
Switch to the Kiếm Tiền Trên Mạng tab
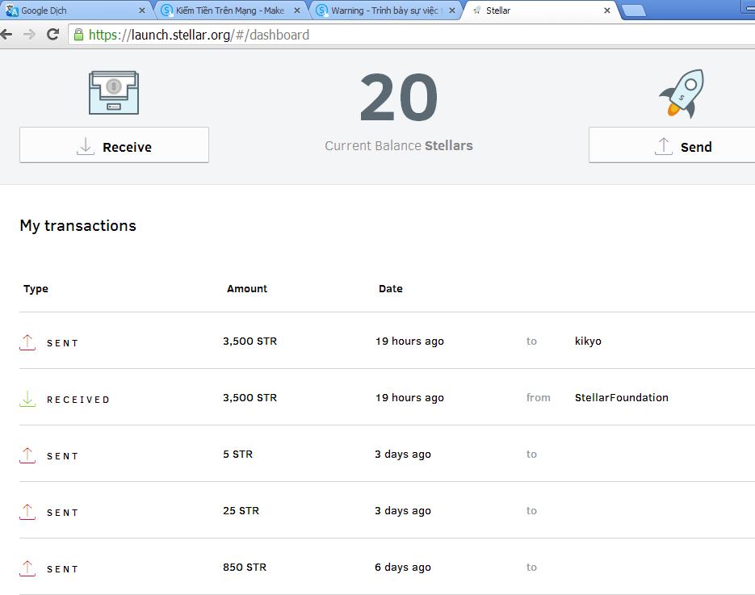point(230,10)
